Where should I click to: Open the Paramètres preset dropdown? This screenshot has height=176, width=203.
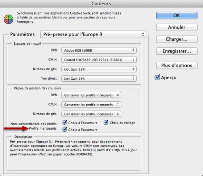coord(93,34)
